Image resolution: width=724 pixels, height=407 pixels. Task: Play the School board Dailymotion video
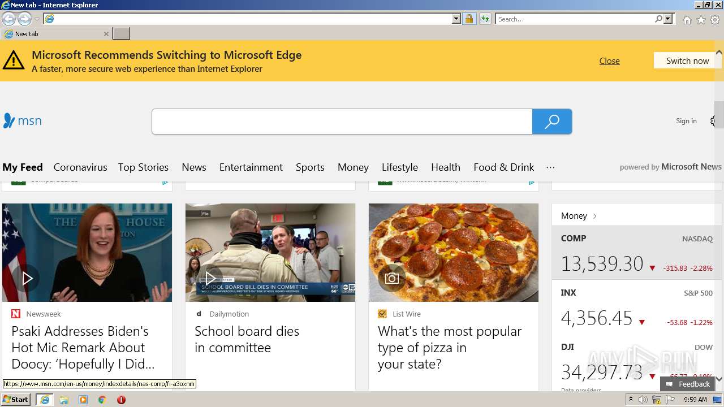tap(210, 278)
